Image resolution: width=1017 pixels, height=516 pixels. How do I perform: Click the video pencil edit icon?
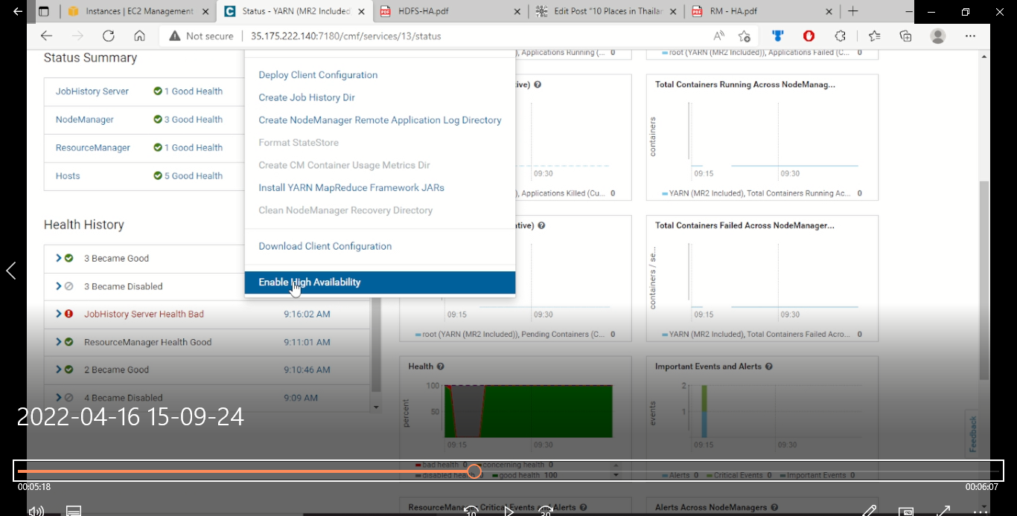pos(869,511)
